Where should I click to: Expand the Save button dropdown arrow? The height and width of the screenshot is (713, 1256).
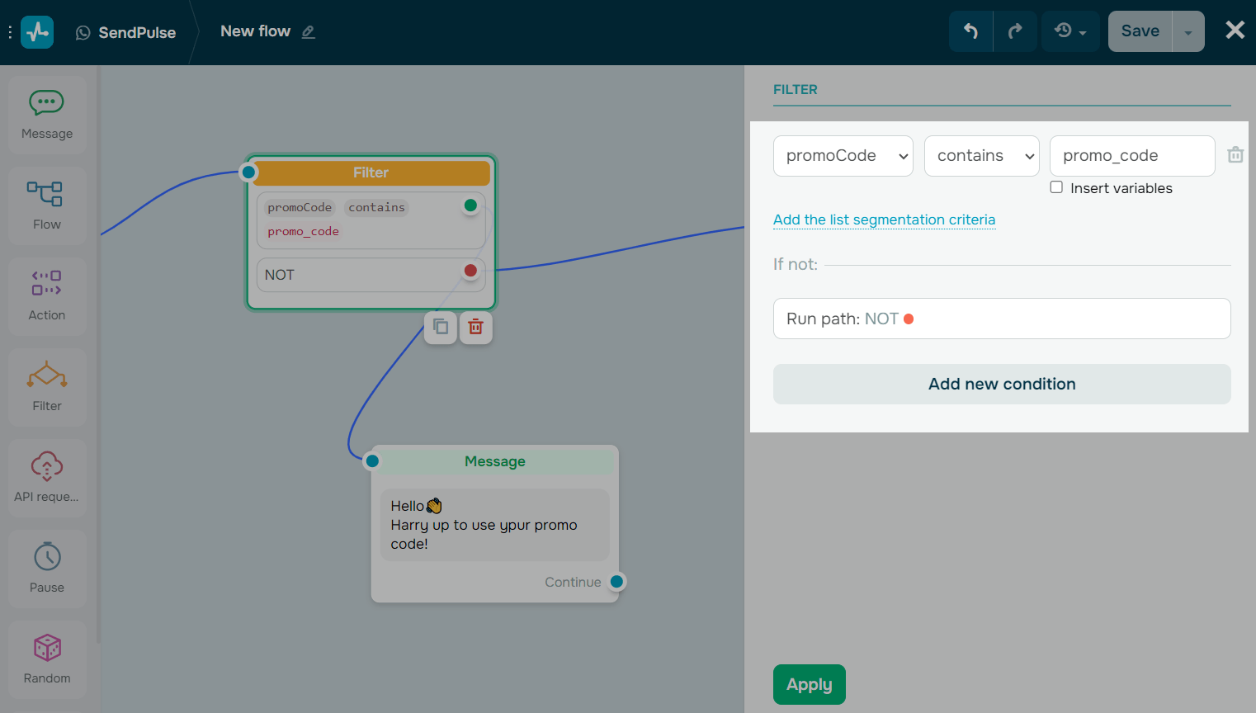(x=1188, y=31)
